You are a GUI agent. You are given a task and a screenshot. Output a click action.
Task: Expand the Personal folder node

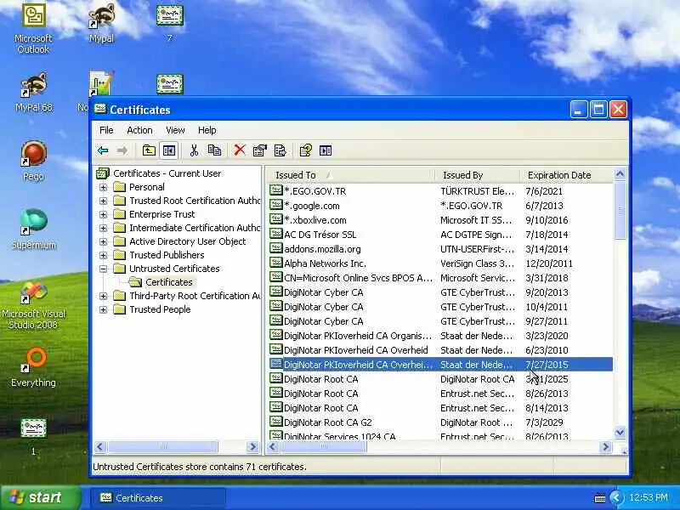pyautogui.click(x=103, y=187)
